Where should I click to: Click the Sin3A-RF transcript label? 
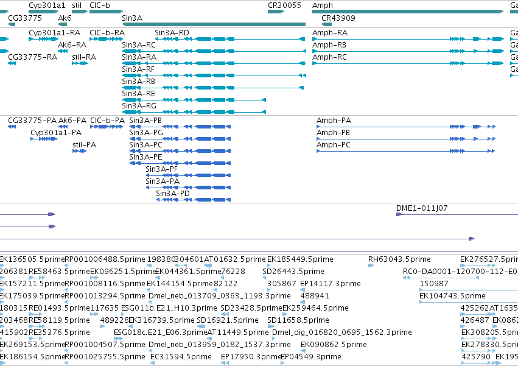pyautogui.click(x=138, y=69)
